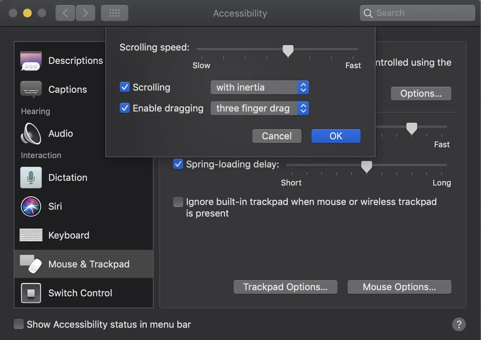Open the 'with inertia' scrolling dropdown
This screenshot has height=340, width=481.
260,87
